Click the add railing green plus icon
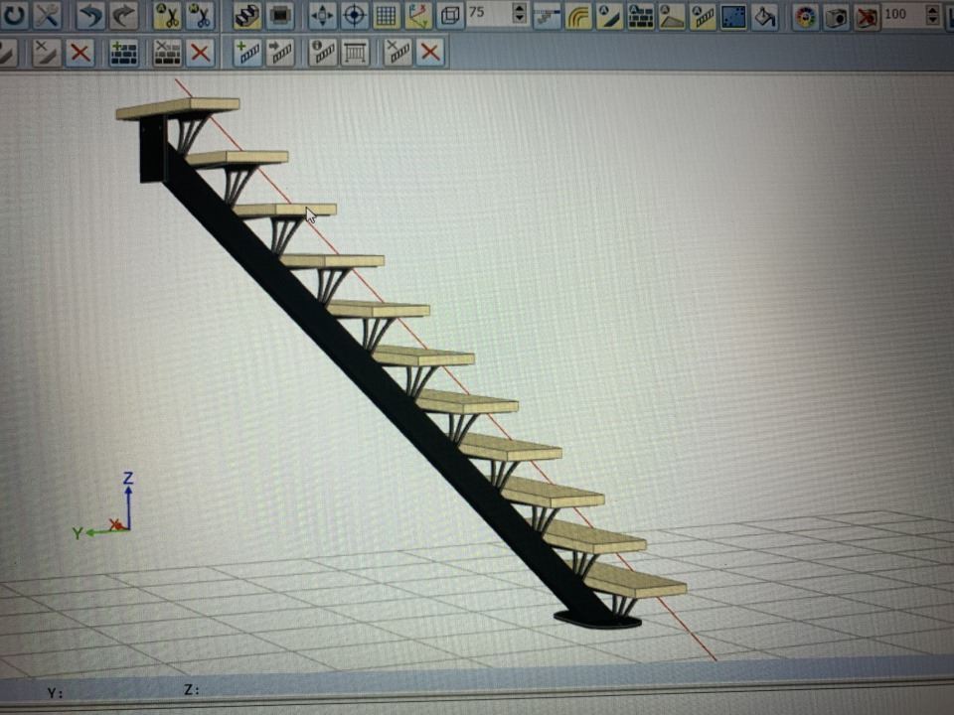The width and height of the screenshot is (954, 715). point(248,53)
